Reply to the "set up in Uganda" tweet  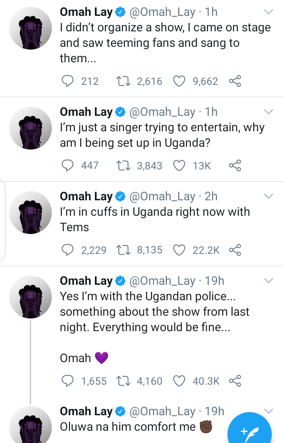click(68, 165)
